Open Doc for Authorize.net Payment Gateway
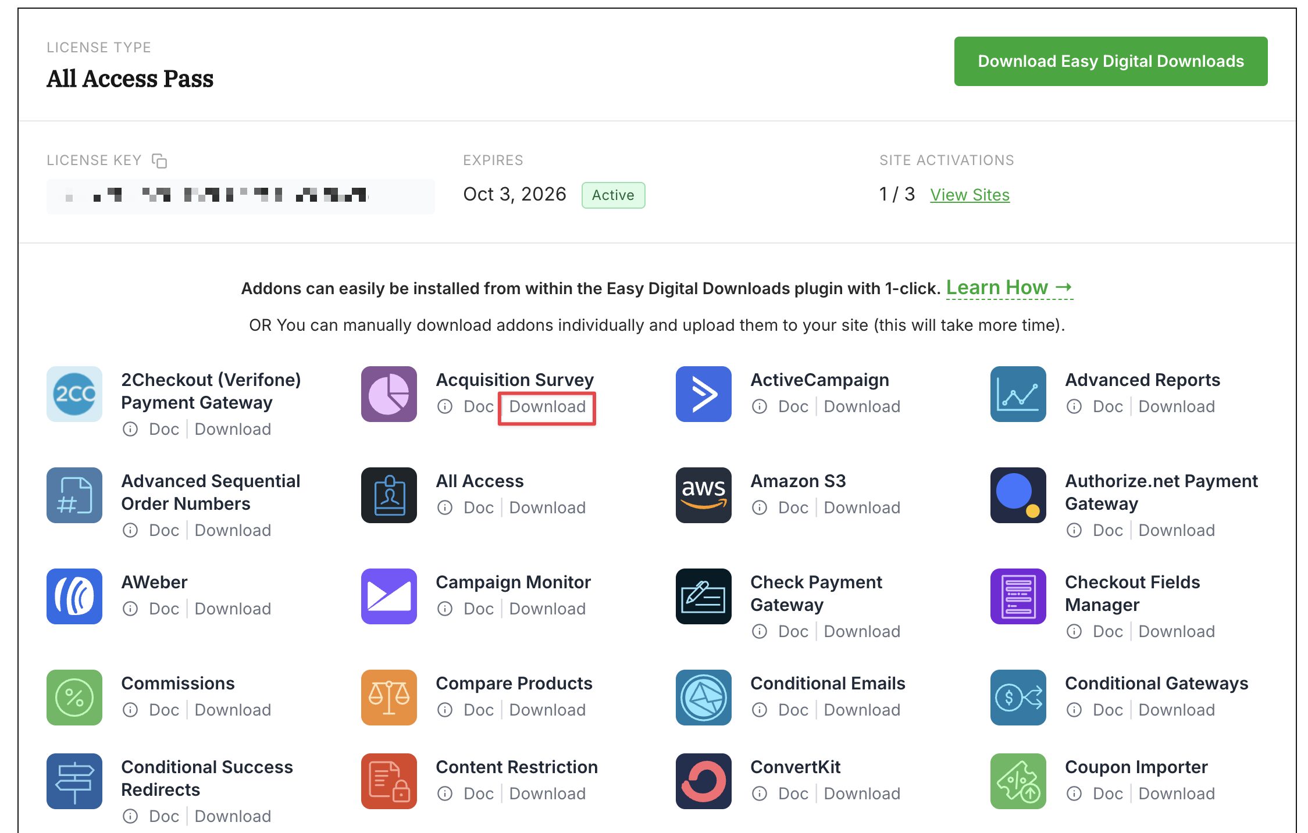Image resolution: width=1308 pixels, height=833 pixels. click(1108, 530)
